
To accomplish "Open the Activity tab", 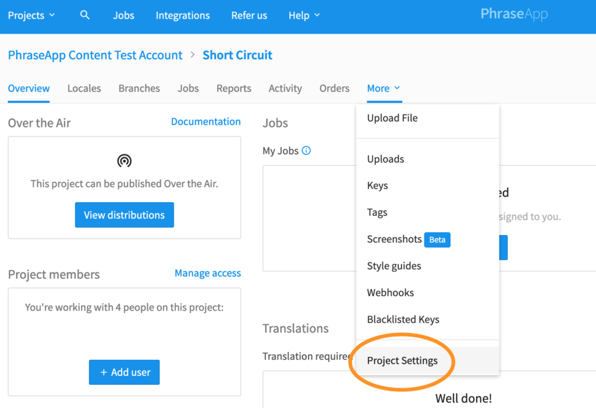I will click(x=285, y=88).
